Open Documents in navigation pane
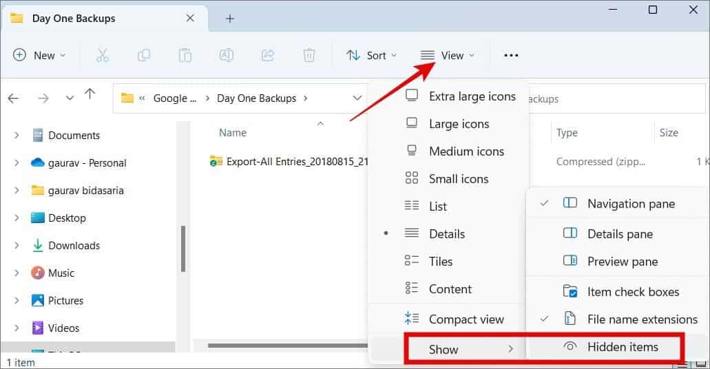The width and height of the screenshot is (710, 369). [66, 136]
